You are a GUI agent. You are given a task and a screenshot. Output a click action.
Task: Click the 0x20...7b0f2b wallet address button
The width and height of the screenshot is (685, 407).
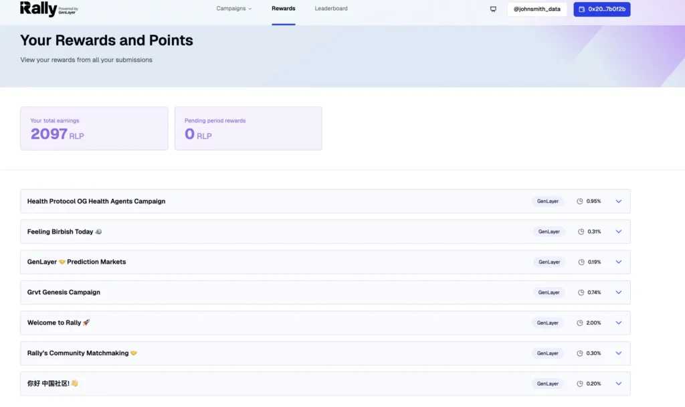pyautogui.click(x=601, y=9)
